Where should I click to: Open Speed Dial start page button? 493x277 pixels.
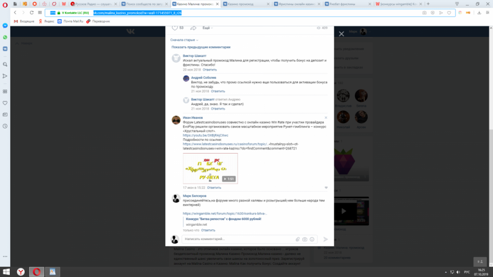pyautogui.click(x=40, y=13)
